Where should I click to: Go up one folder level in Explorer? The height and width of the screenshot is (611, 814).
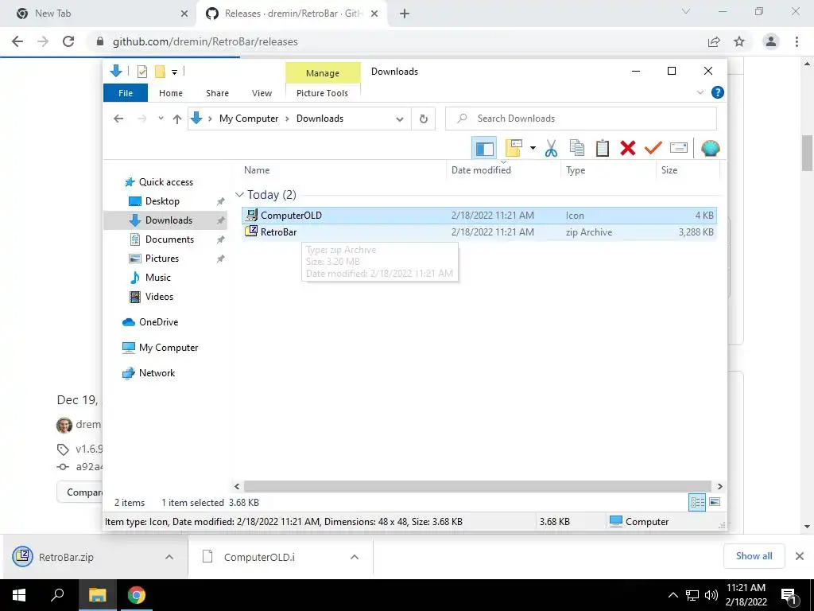(x=177, y=119)
